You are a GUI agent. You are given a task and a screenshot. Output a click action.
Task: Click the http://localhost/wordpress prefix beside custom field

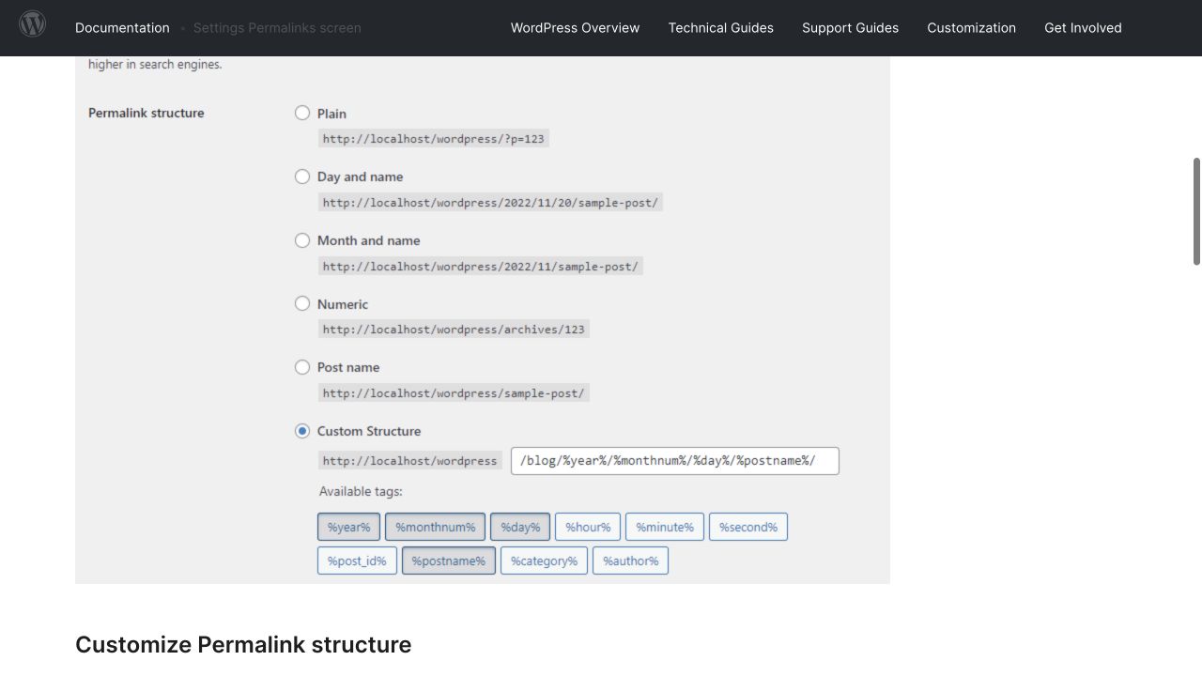point(409,461)
